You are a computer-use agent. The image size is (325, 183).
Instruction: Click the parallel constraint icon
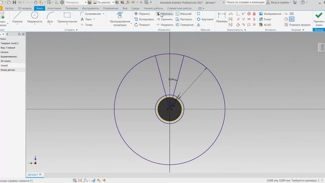238,19
